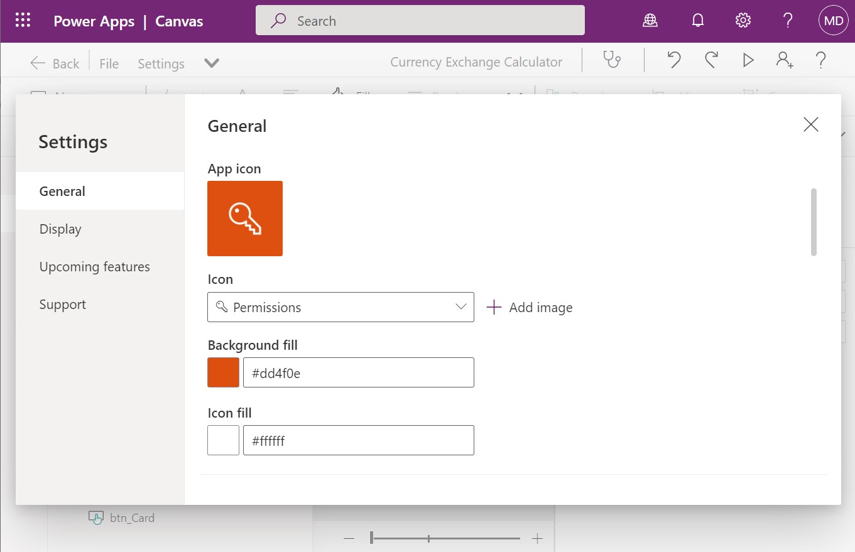Open the environment picker
855x552 pixels.
650,20
